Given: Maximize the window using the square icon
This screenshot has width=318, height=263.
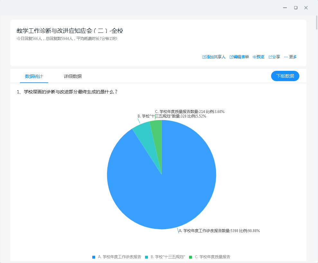Looking at the screenshot, I should 295,8.
